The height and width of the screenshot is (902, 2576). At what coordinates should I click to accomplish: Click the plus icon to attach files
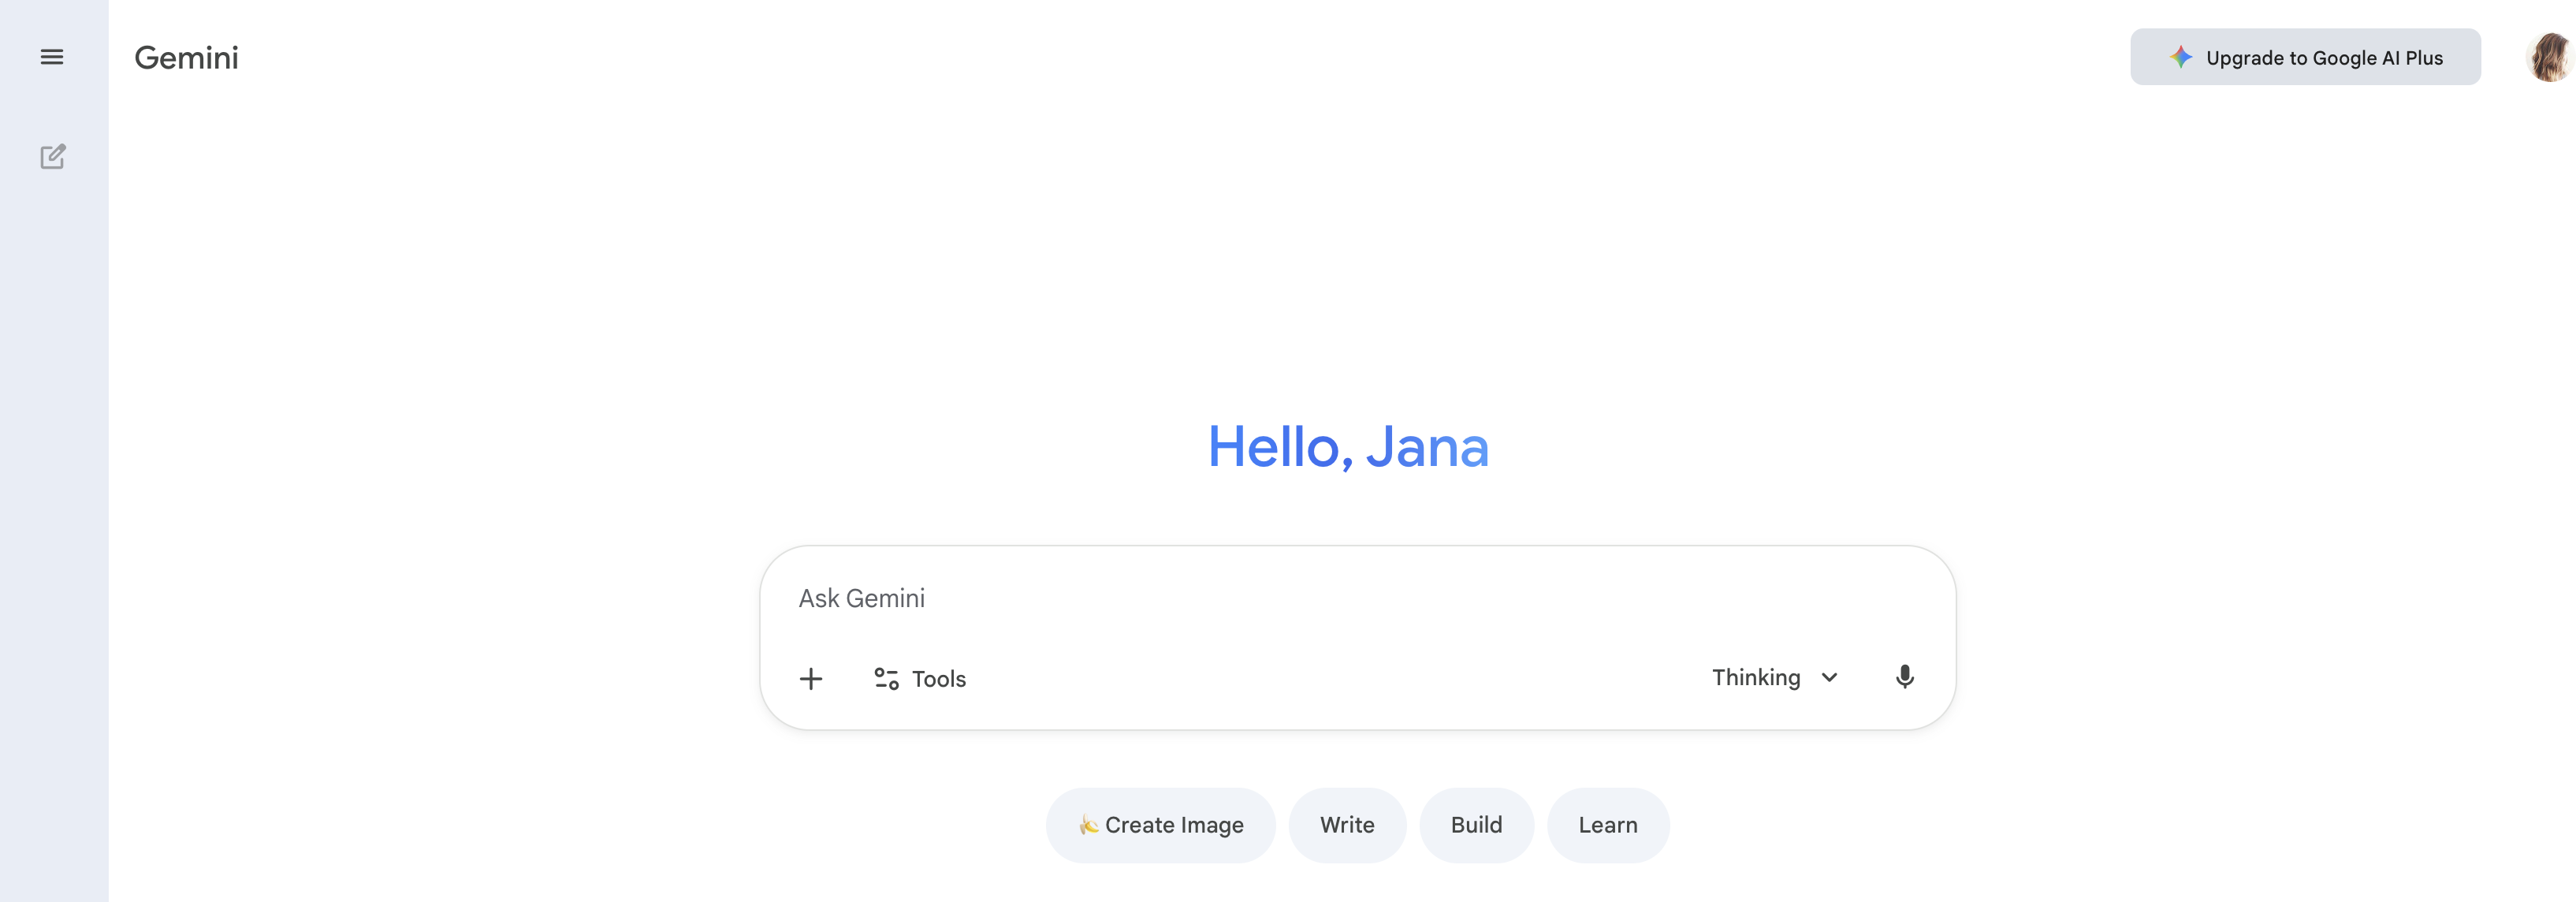812,678
